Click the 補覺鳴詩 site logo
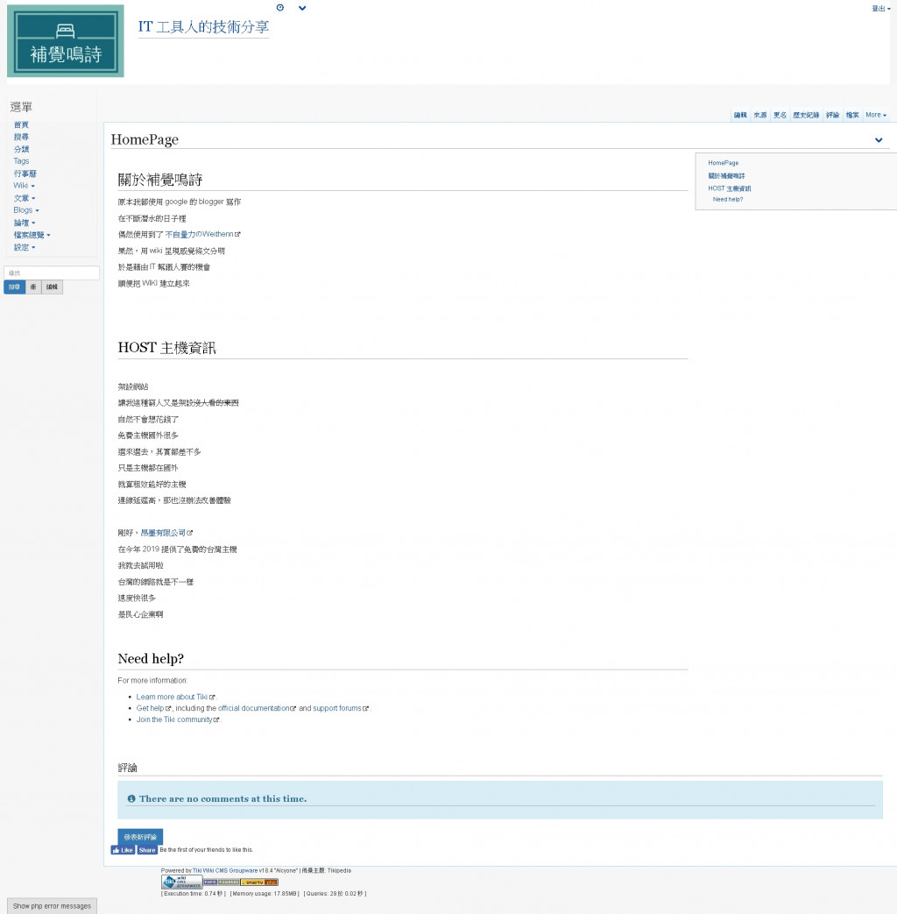The image size is (897, 914). coord(66,41)
